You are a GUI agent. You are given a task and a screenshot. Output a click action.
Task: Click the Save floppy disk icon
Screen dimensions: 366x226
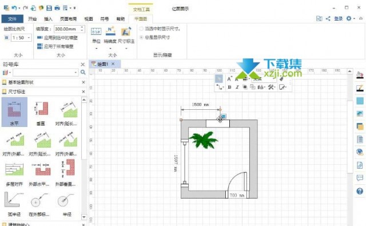[x=49, y=8]
